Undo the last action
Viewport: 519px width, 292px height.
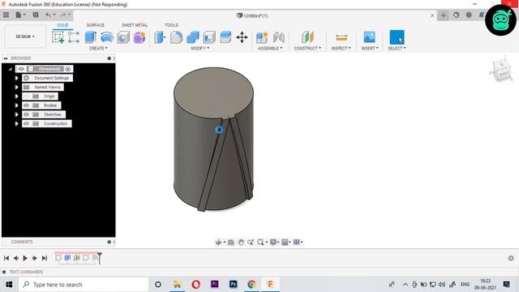(x=49, y=15)
